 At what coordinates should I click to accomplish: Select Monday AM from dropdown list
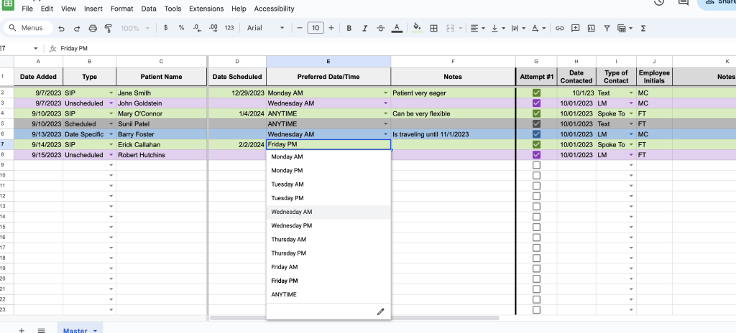328,156
